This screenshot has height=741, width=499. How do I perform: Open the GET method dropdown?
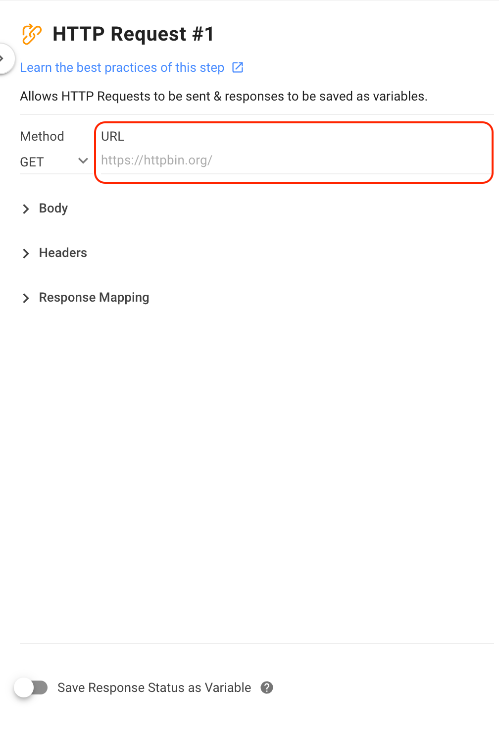(54, 162)
